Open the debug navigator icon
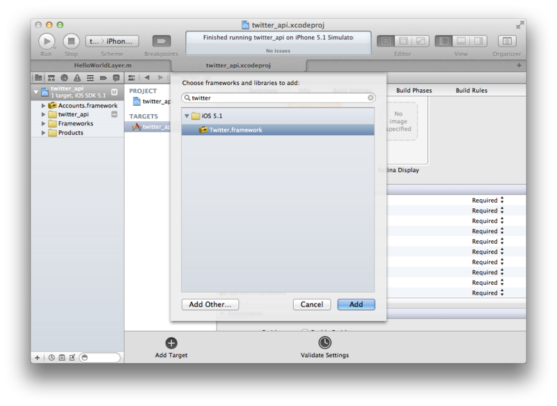557x406 pixels. click(91, 78)
